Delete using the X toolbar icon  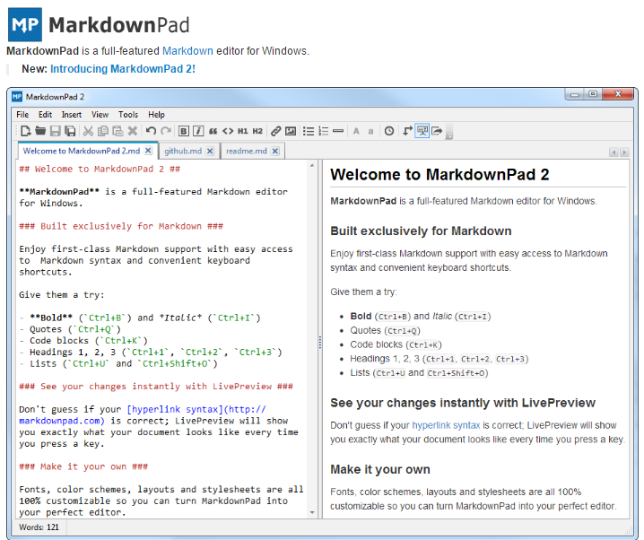point(132,131)
